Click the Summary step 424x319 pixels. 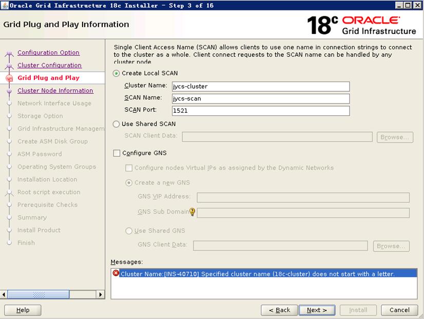[32, 217]
